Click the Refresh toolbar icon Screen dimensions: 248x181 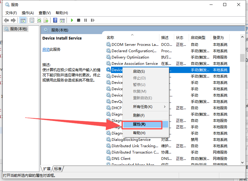[x=39, y=20]
